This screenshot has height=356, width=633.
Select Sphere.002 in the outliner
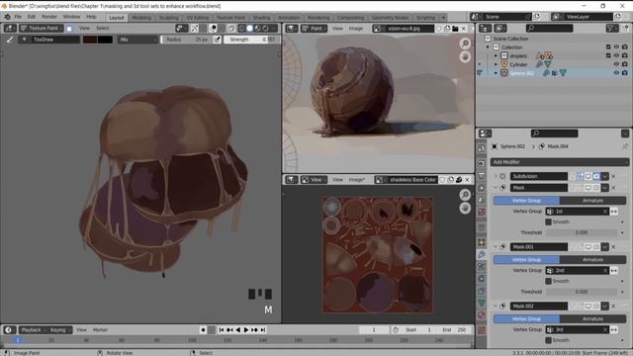coord(521,73)
